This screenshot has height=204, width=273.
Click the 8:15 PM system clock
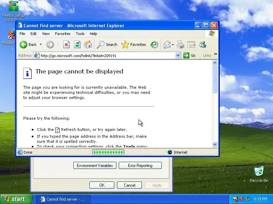coord(260,199)
